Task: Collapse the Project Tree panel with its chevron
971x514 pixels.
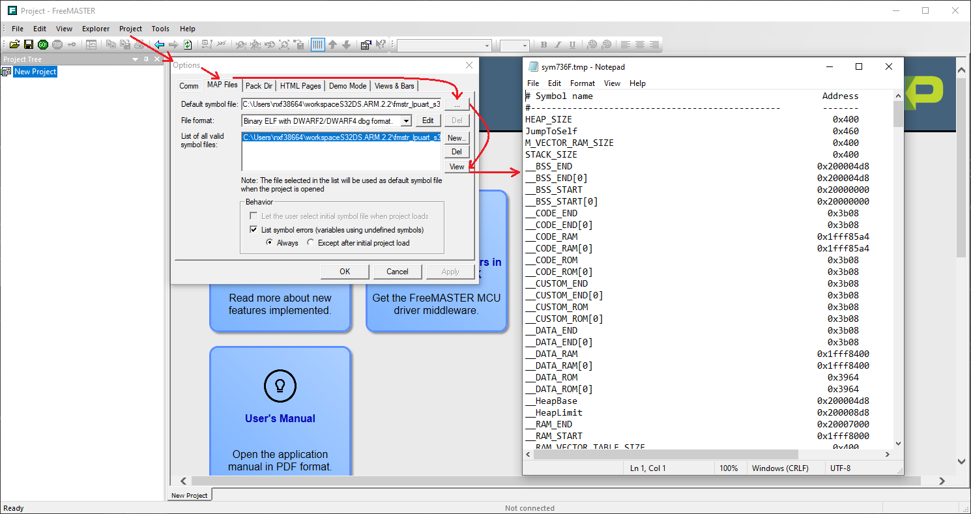Action: 135,59
